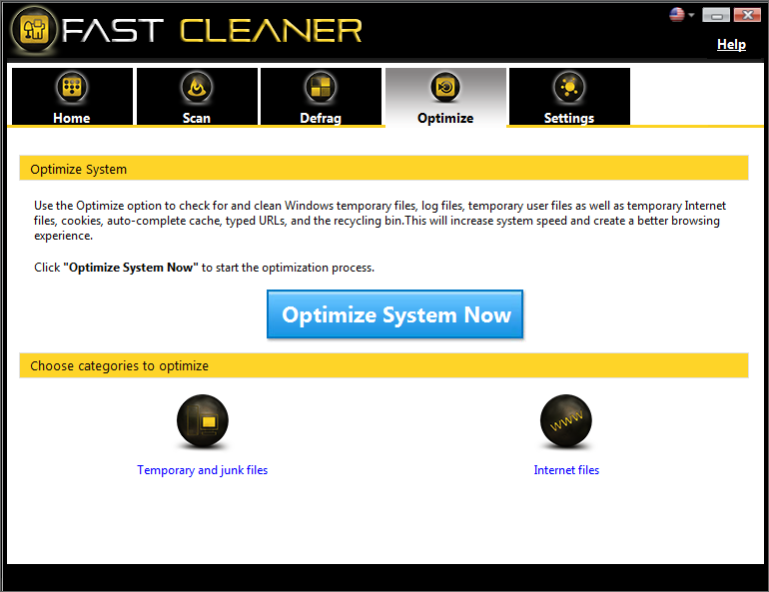The width and height of the screenshot is (769, 592).
Task: Click the Home tab grid icon
Action: 71,88
